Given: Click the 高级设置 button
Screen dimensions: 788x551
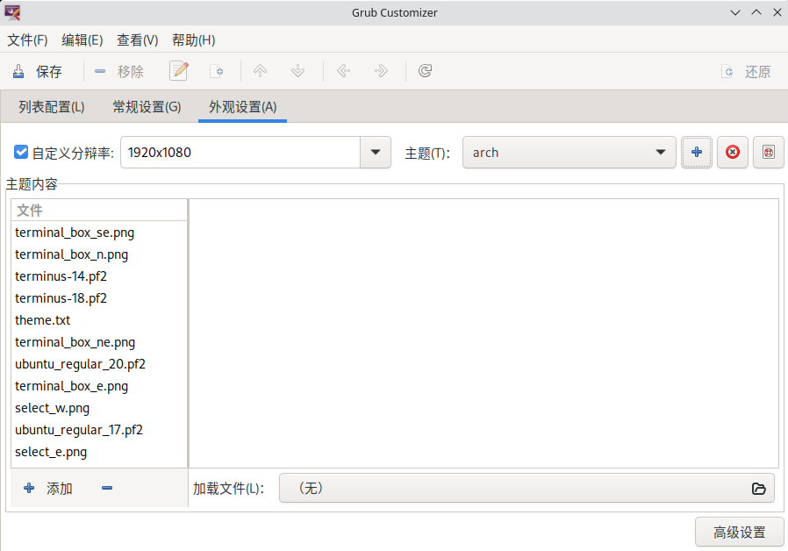Looking at the screenshot, I should 739,532.
